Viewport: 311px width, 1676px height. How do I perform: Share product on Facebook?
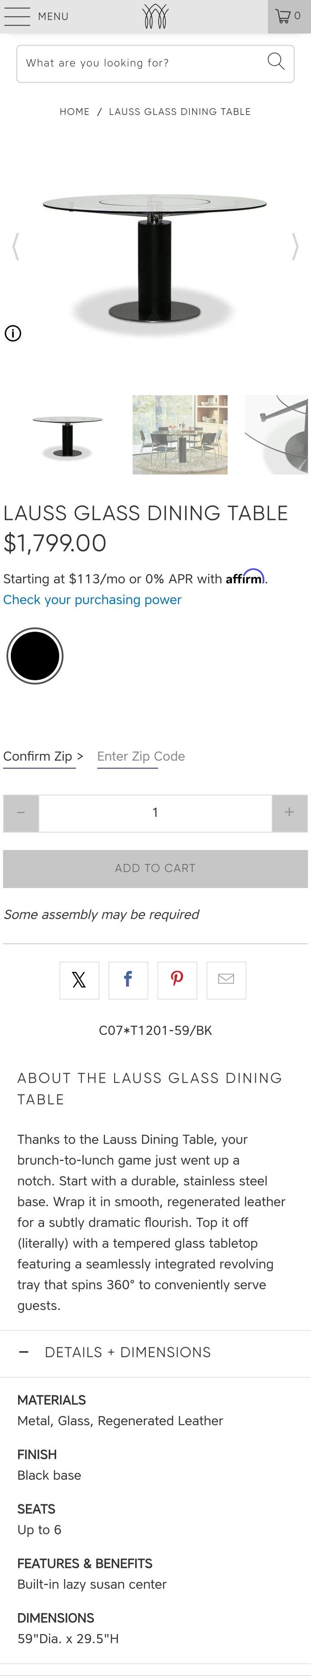click(x=128, y=980)
